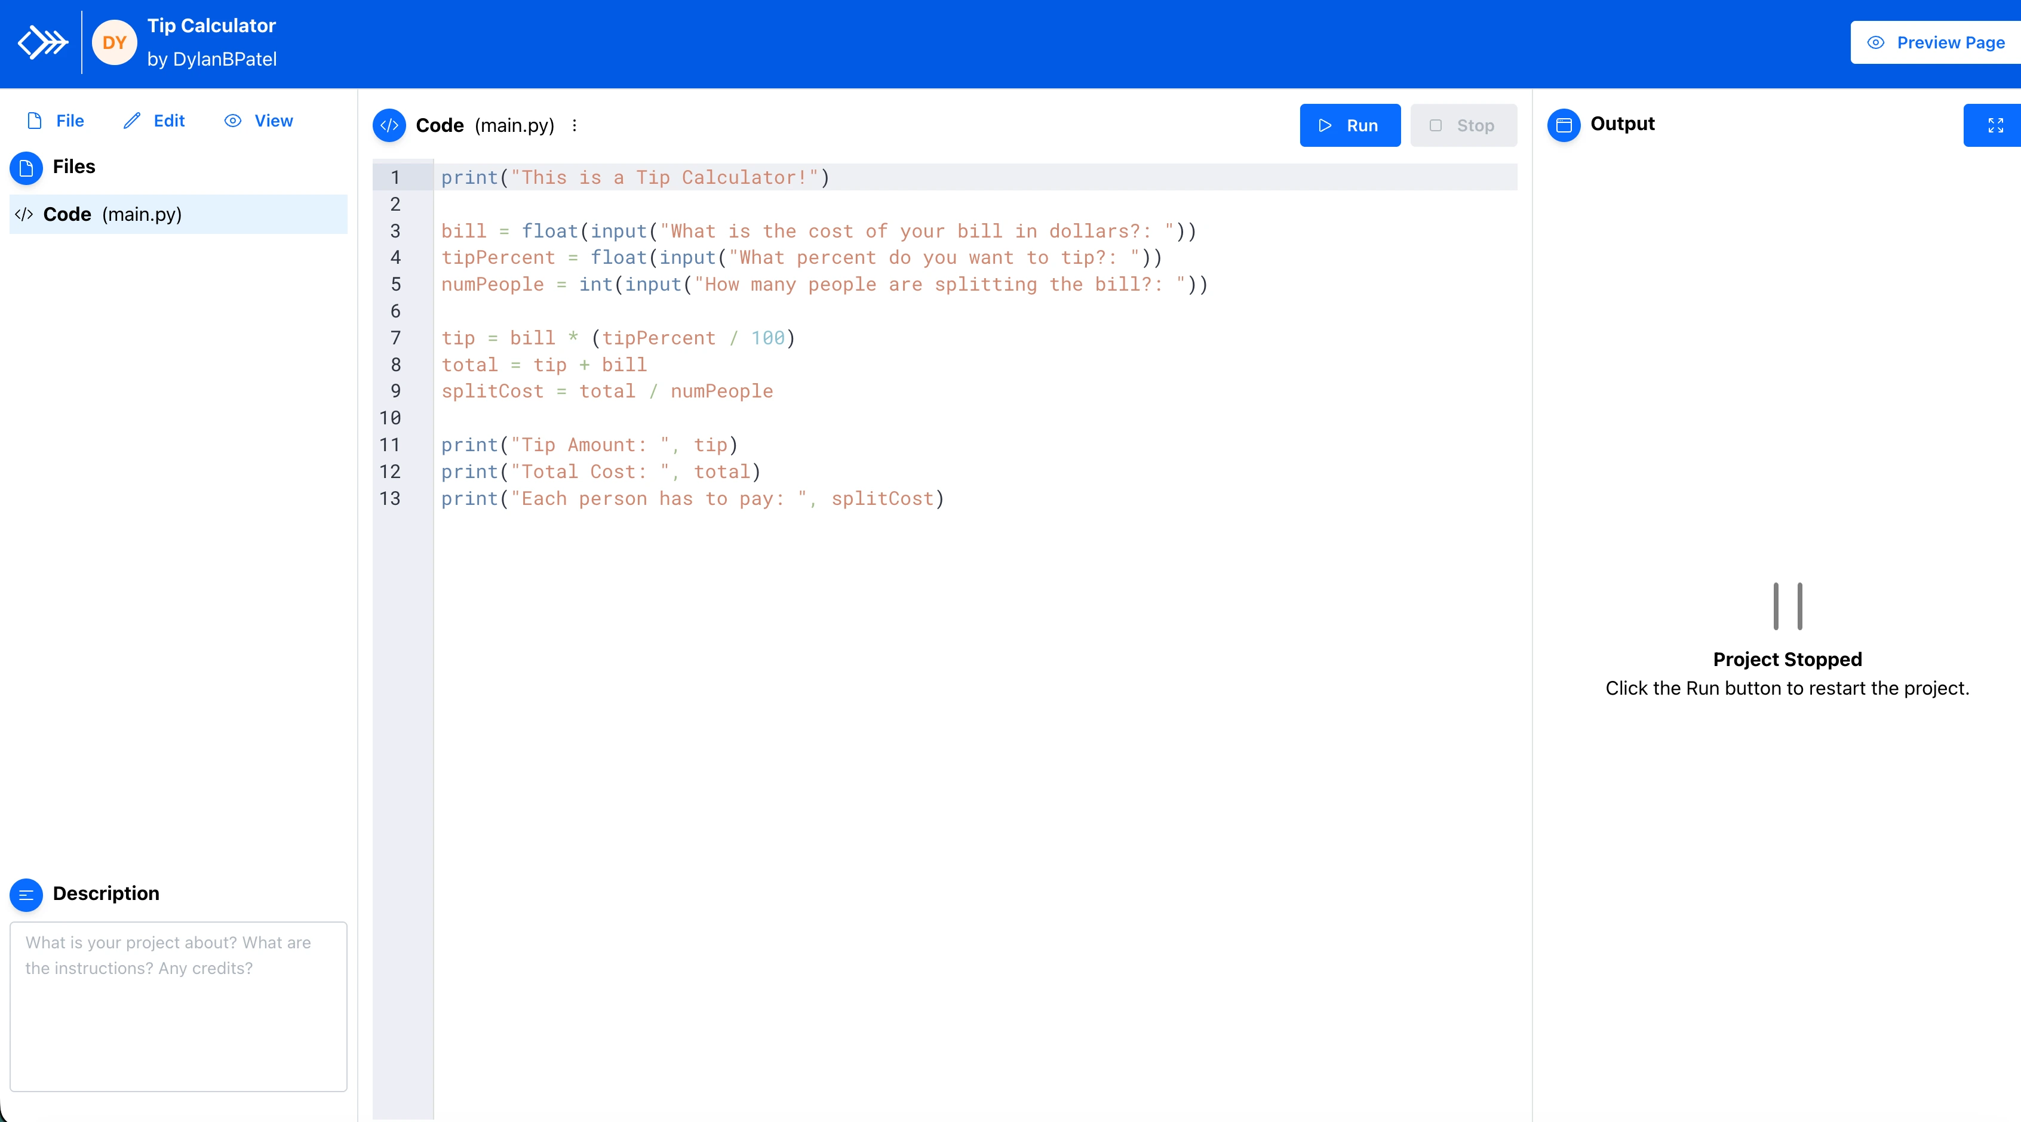Click line number 13 in the gutter
This screenshot has height=1122, width=2021.
pos(390,499)
